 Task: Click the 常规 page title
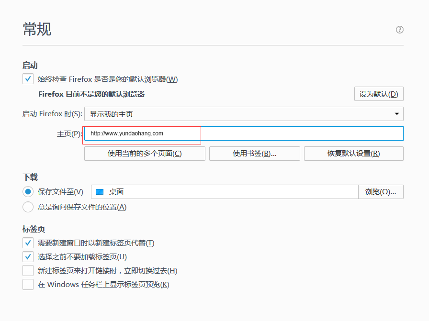(x=37, y=29)
